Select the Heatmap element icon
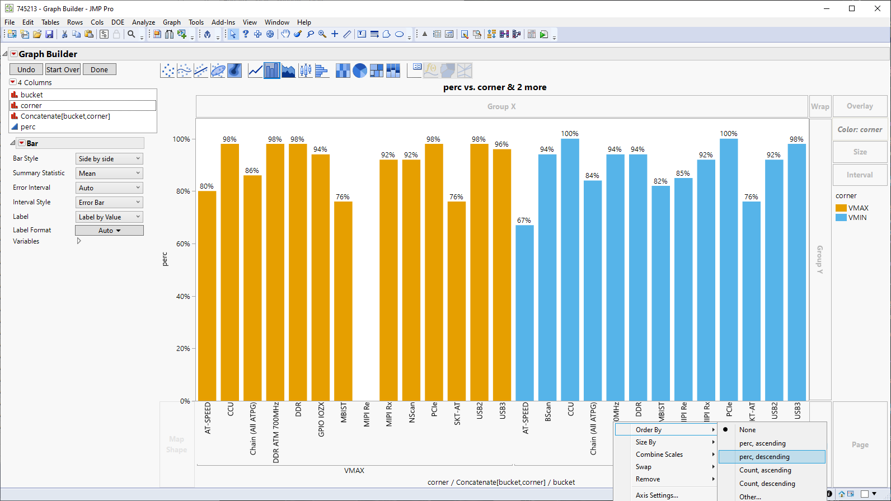 coord(343,71)
